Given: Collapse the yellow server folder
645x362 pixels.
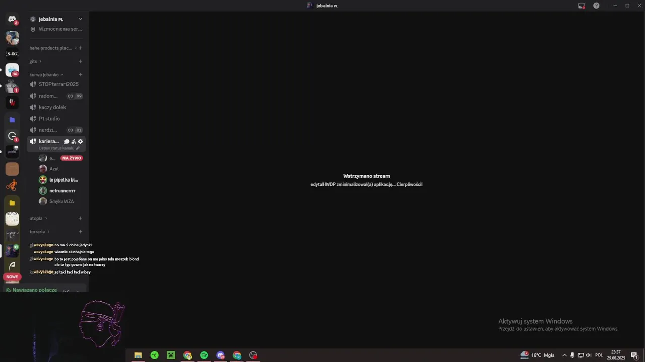Looking at the screenshot, I should 12,203.
